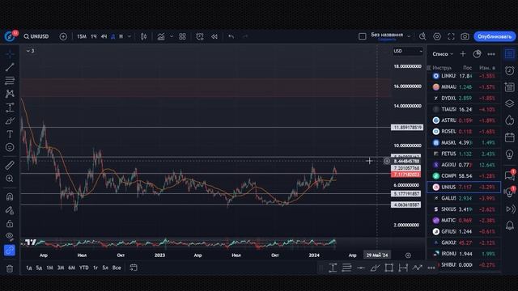This screenshot has width=518, height=291.
Task: Switch to the 15M timeframe
Action: coord(82,36)
